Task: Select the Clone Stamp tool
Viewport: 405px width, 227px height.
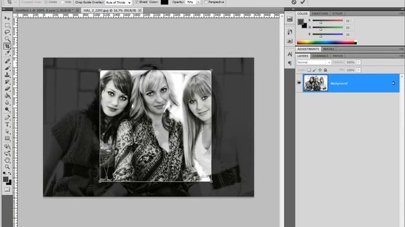Action: (7, 75)
